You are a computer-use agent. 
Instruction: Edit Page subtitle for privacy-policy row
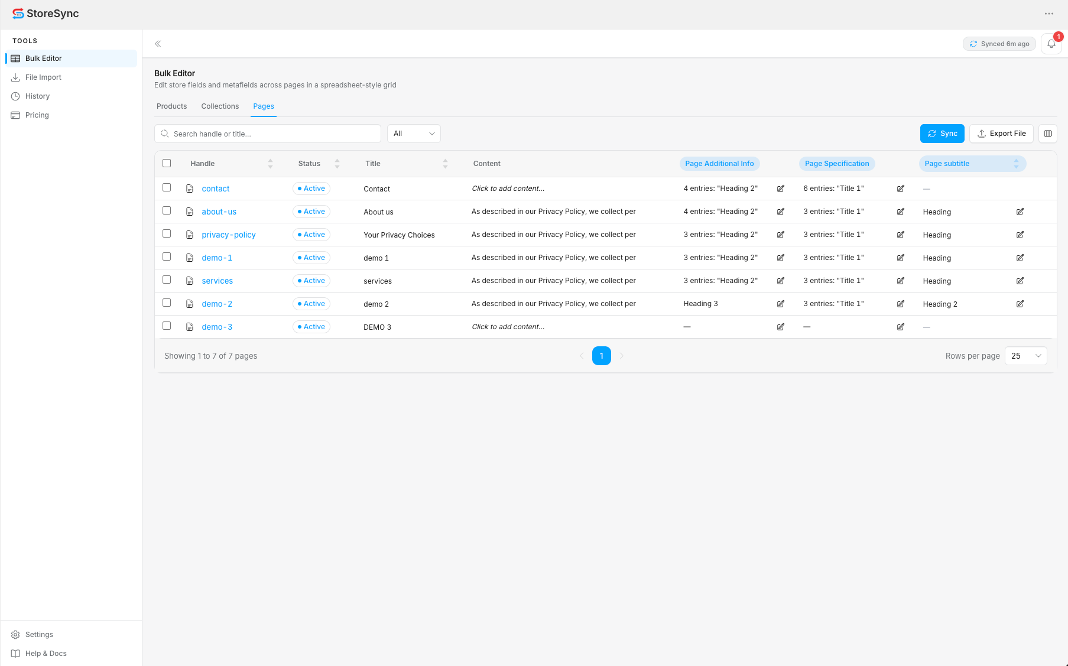pyautogui.click(x=1020, y=235)
